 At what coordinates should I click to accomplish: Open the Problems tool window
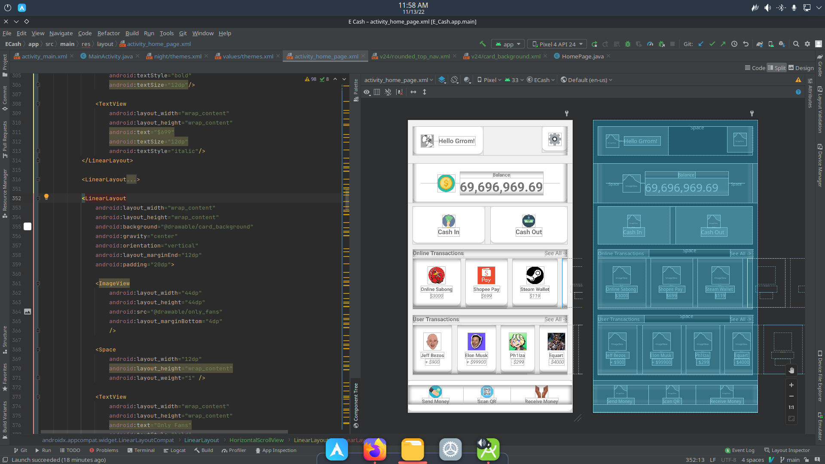click(104, 450)
